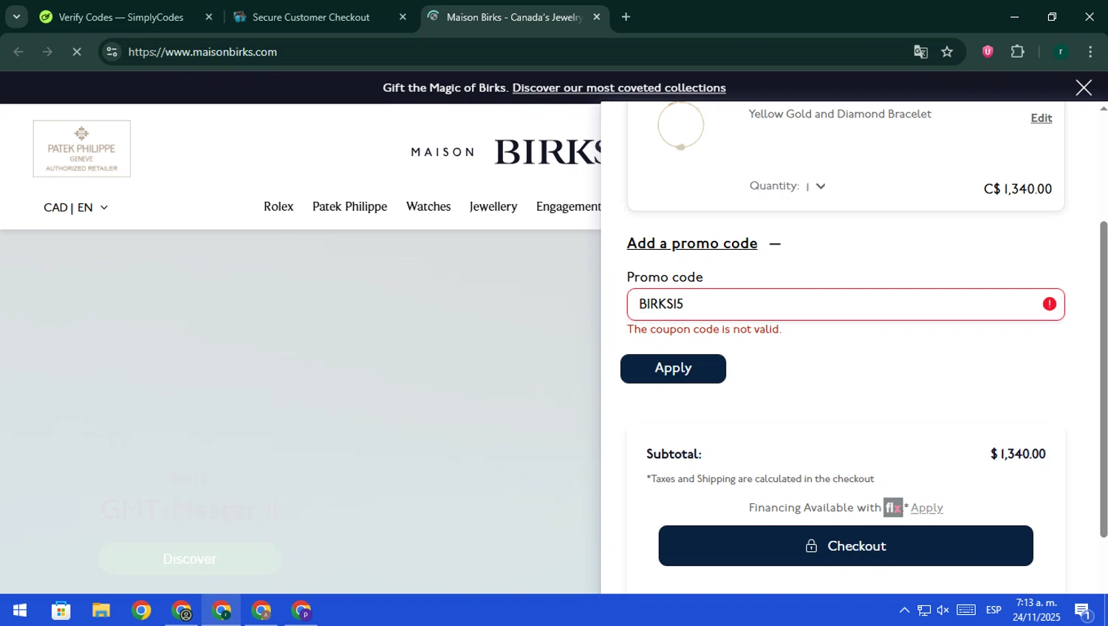
Task: Open the notification center icon
Action: pos(1084,610)
